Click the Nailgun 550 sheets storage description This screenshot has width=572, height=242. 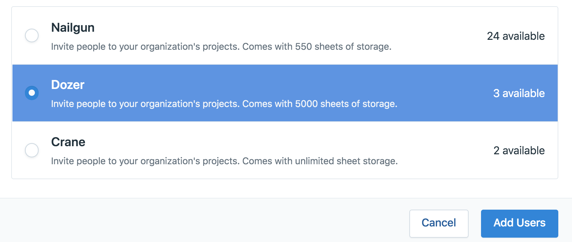tap(221, 46)
